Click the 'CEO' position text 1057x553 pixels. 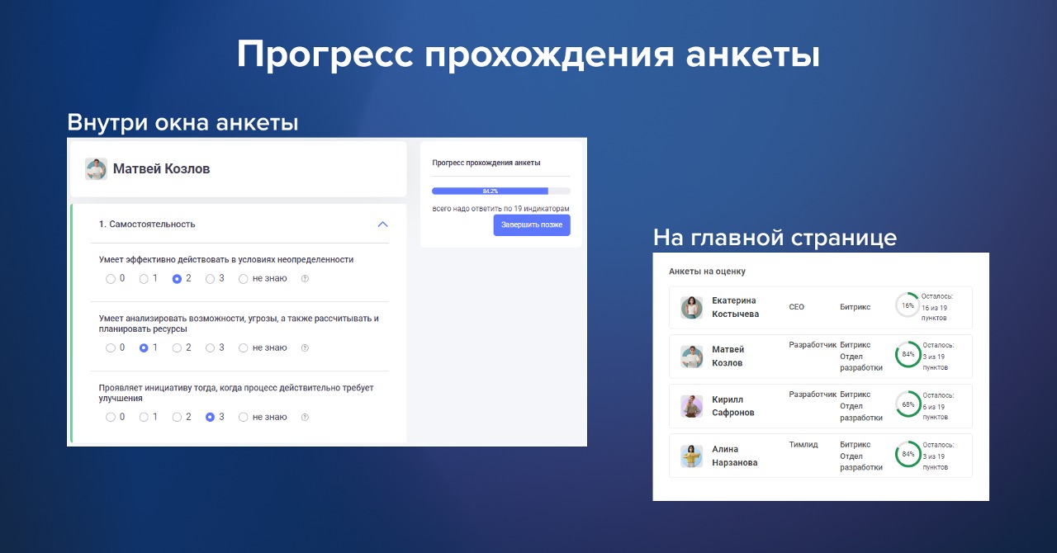click(x=797, y=307)
